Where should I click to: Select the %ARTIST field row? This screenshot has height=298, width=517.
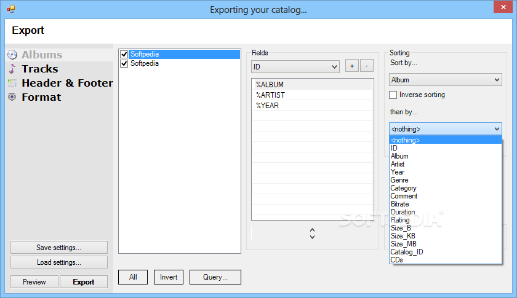(x=312, y=95)
